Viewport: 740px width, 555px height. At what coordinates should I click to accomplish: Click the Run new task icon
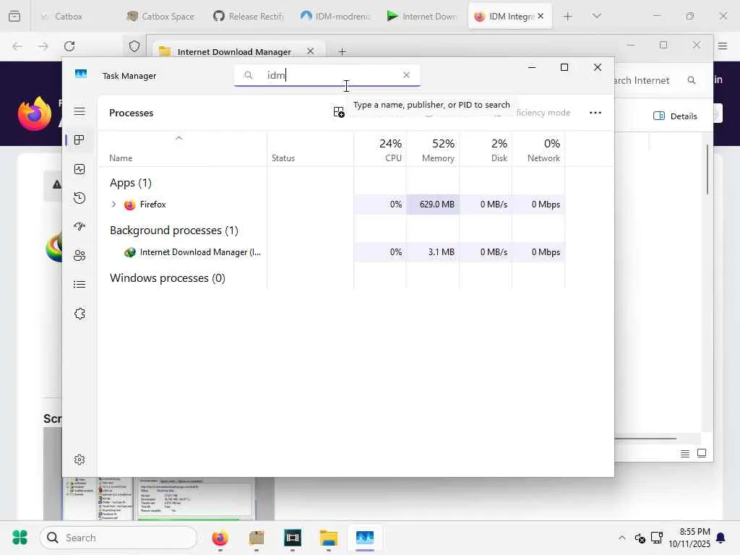tap(339, 112)
